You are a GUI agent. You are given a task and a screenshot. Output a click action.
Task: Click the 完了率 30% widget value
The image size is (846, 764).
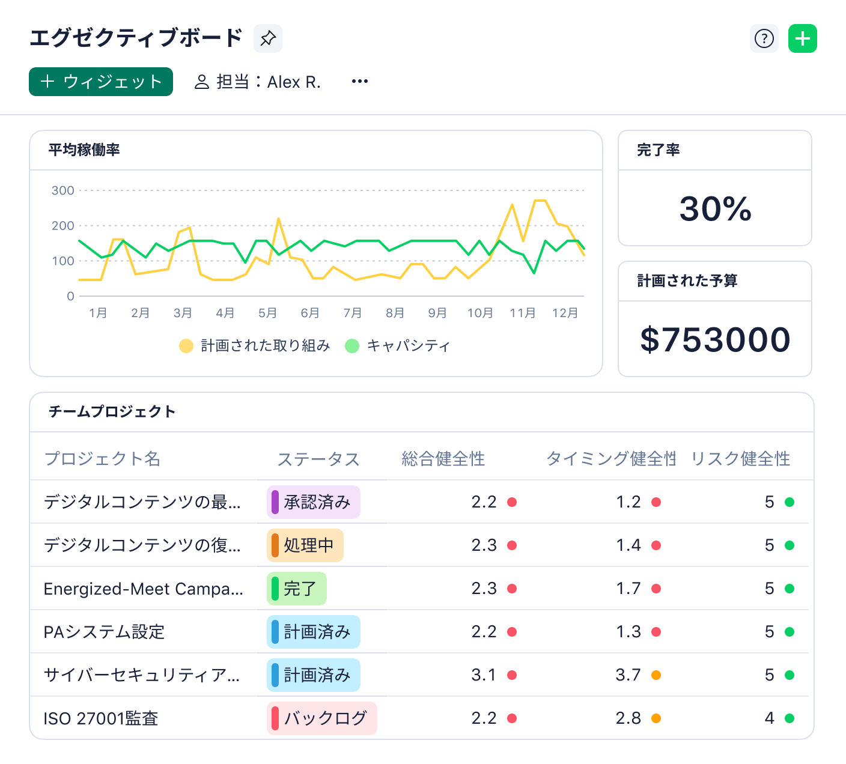715,208
